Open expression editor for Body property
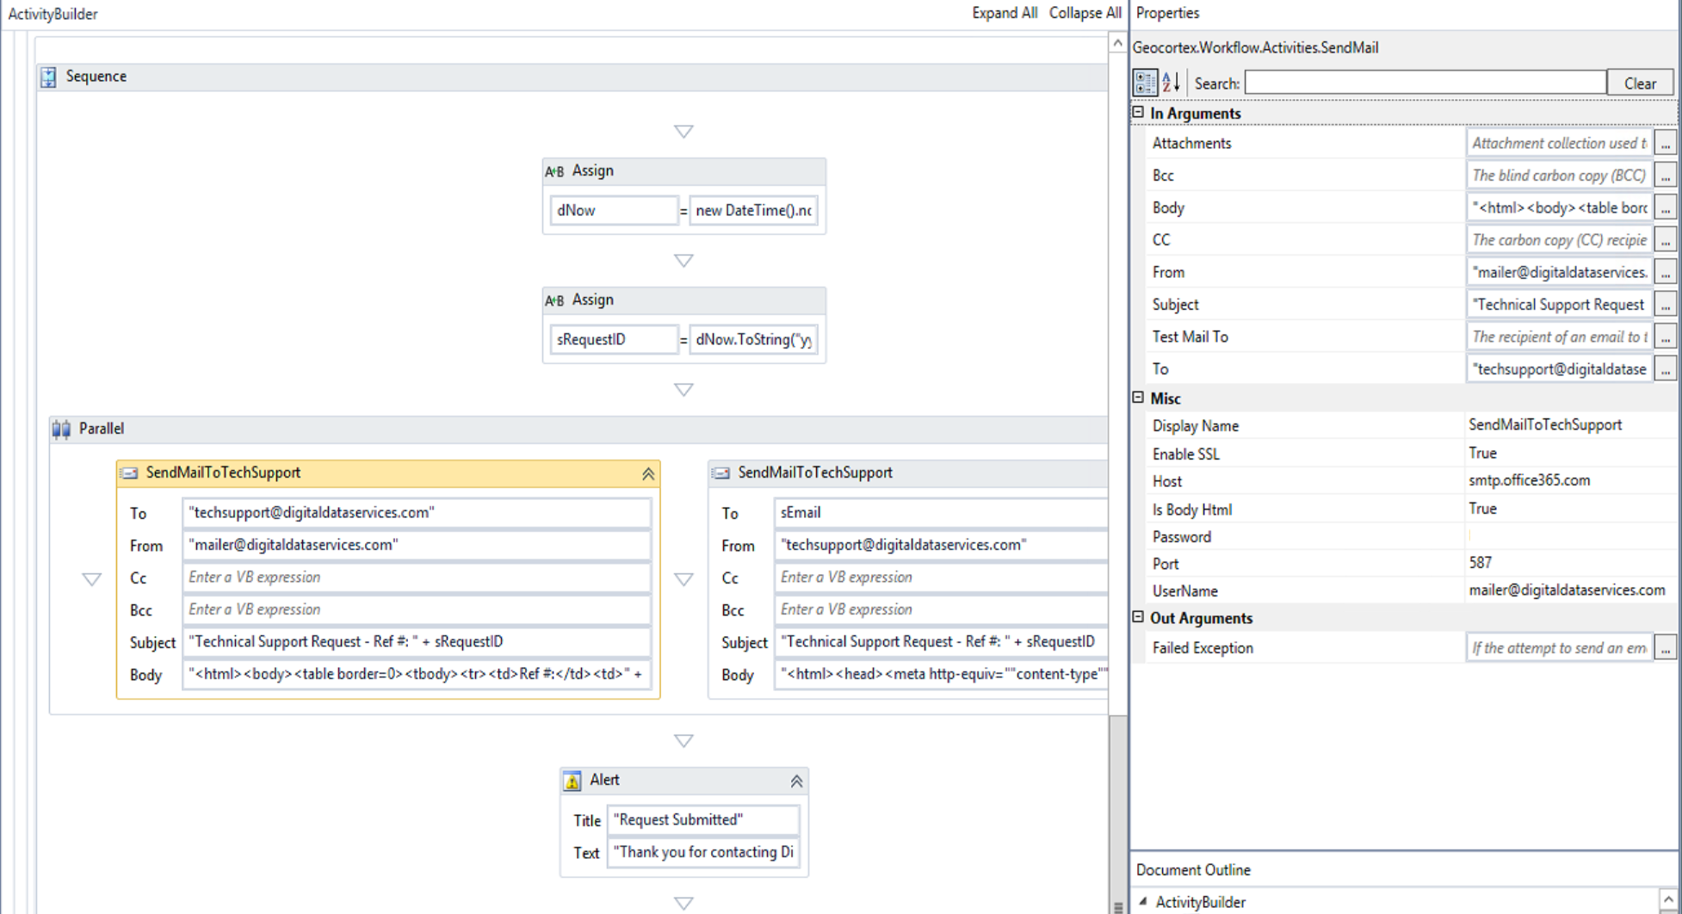The image size is (1682, 914). [1666, 208]
